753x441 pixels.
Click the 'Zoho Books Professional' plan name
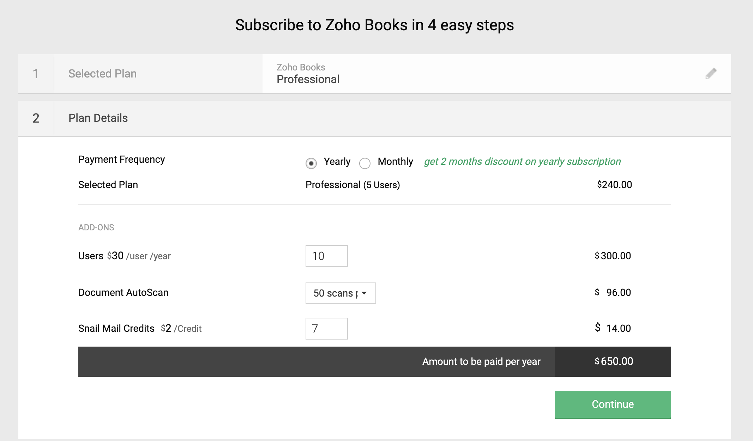click(308, 74)
